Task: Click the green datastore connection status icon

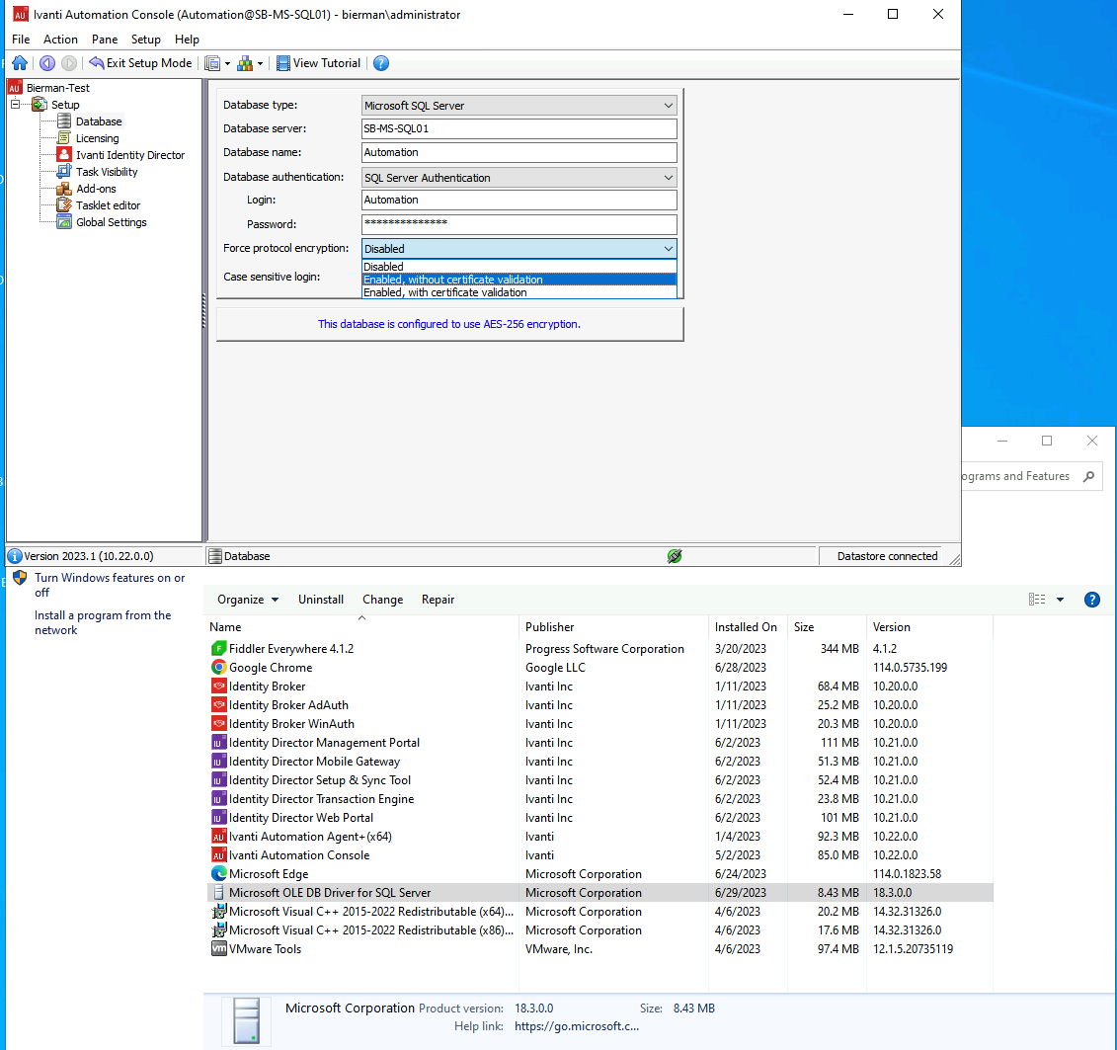Action: (675, 556)
